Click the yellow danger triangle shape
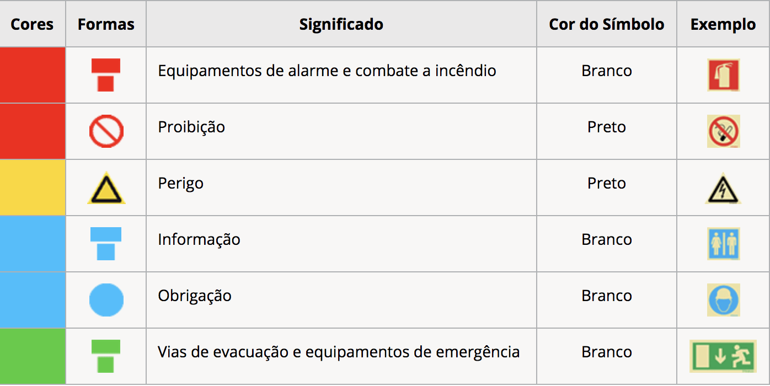The image size is (770, 386). click(x=106, y=189)
